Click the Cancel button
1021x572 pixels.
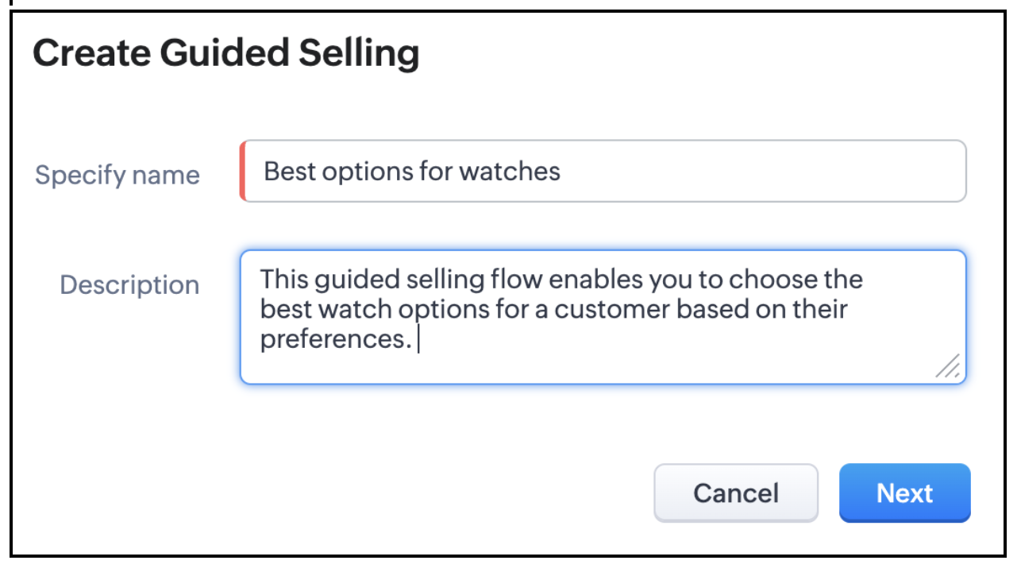[735, 493]
